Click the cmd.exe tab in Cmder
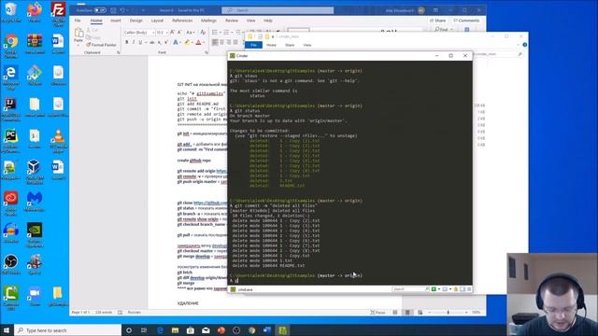Image resolution: width=598 pixels, height=336 pixels. pos(242,290)
